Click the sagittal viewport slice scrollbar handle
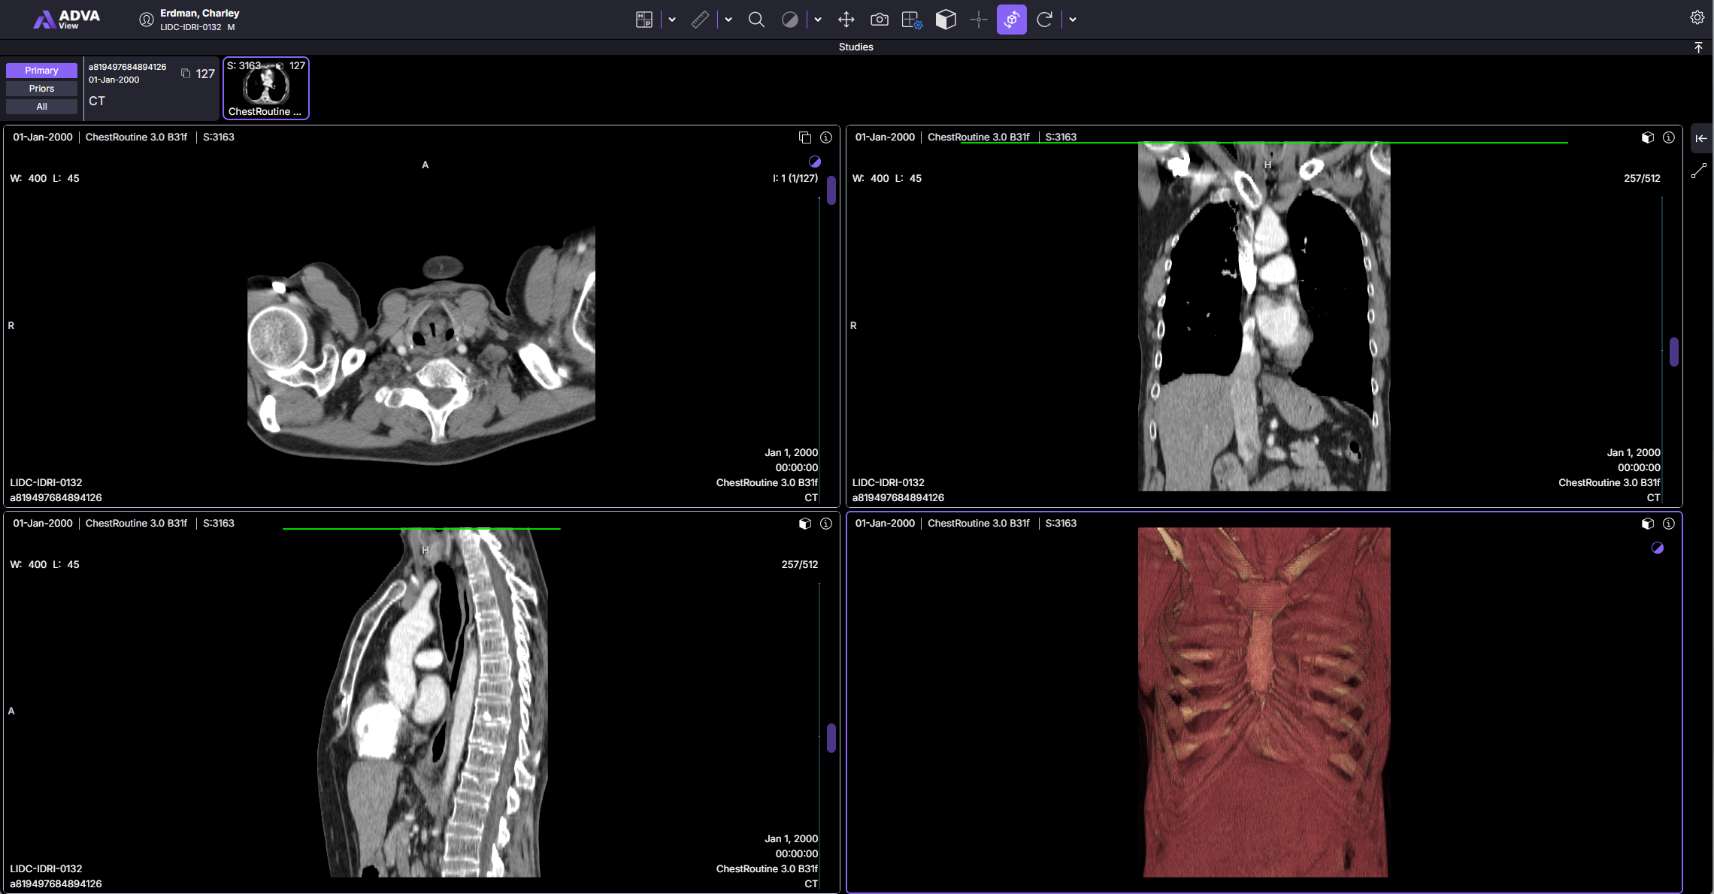This screenshot has height=894, width=1714. click(831, 738)
